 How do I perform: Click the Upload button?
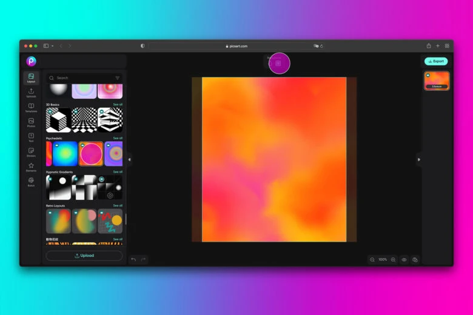click(84, 256)
